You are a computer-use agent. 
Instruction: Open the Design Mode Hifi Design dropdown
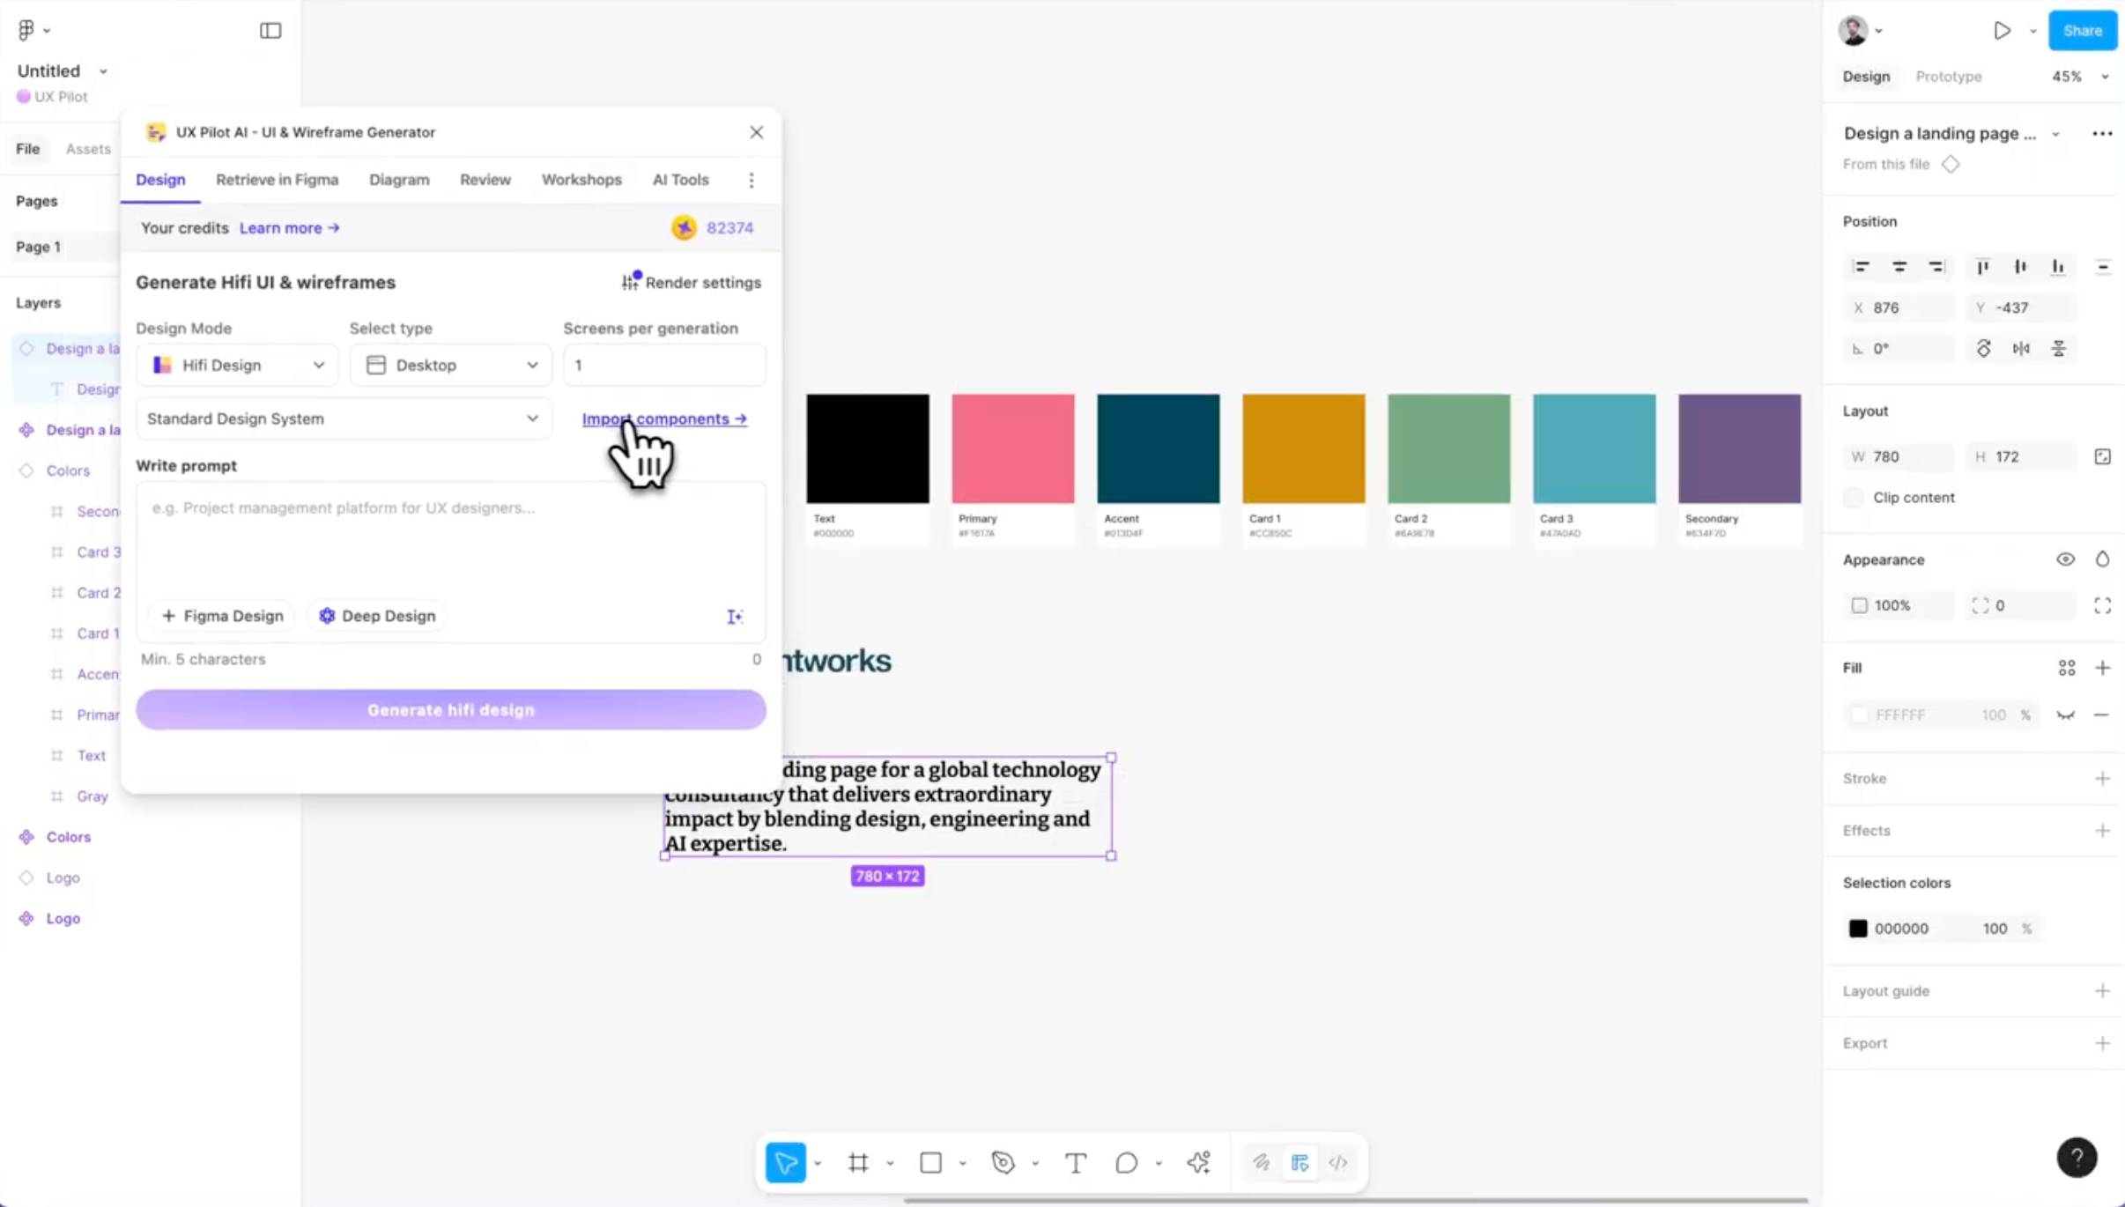237,365
